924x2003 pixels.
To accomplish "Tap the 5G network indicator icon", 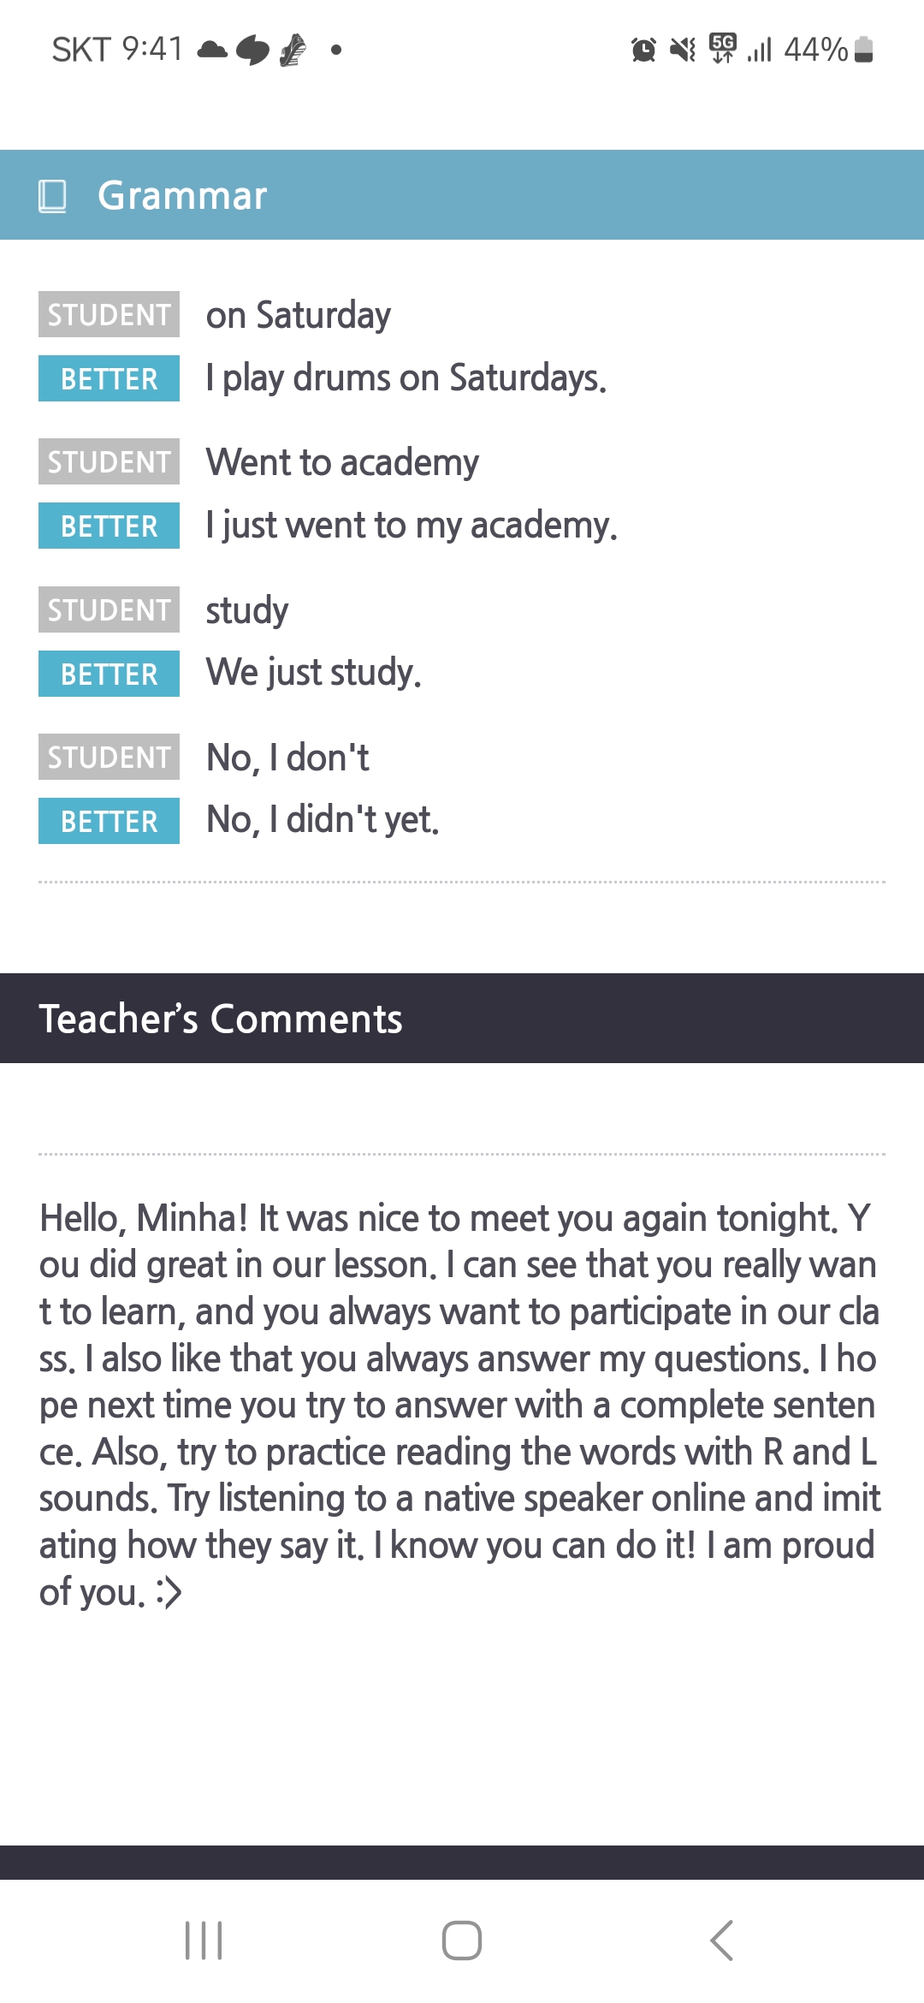I will 723,49.
